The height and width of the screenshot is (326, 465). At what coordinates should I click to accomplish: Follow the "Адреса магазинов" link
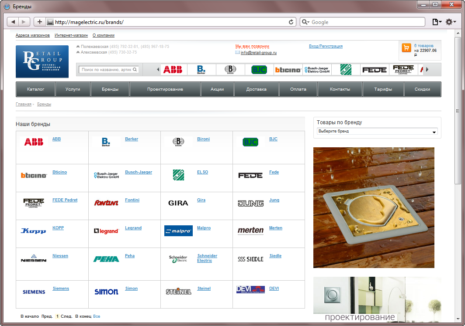[33, 35]
